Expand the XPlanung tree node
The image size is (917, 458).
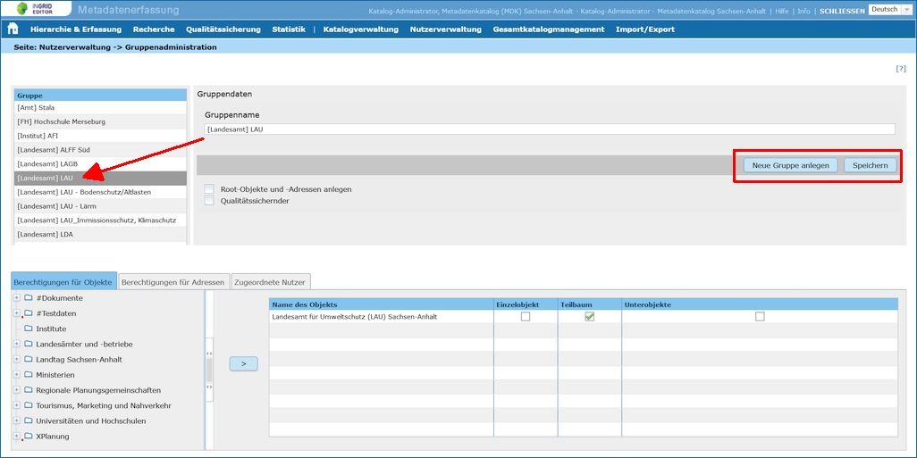tap(17, 436)
